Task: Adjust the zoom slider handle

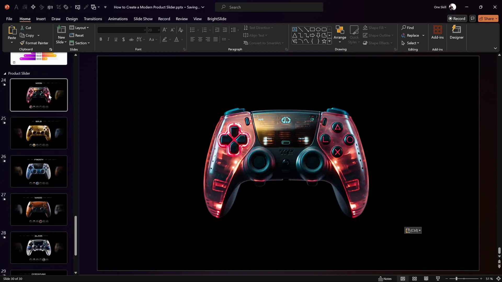Action: [x=456, y=279]
